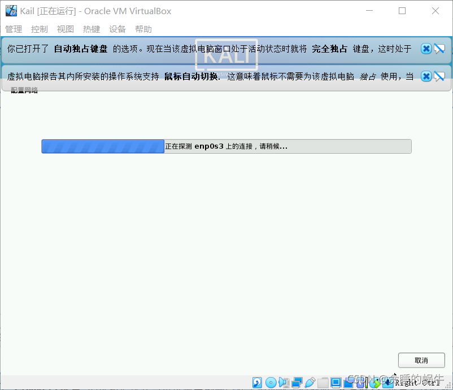Click the keyboard capture arrow icon
The image size is (453, 390).
[388, 383]
